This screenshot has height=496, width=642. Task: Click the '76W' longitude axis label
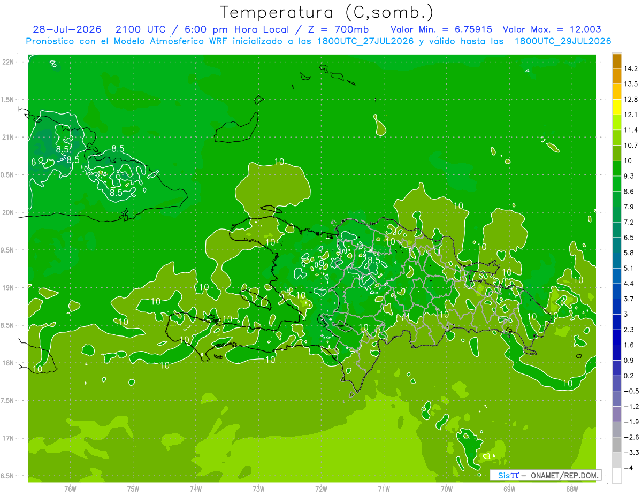click(70, 489)
